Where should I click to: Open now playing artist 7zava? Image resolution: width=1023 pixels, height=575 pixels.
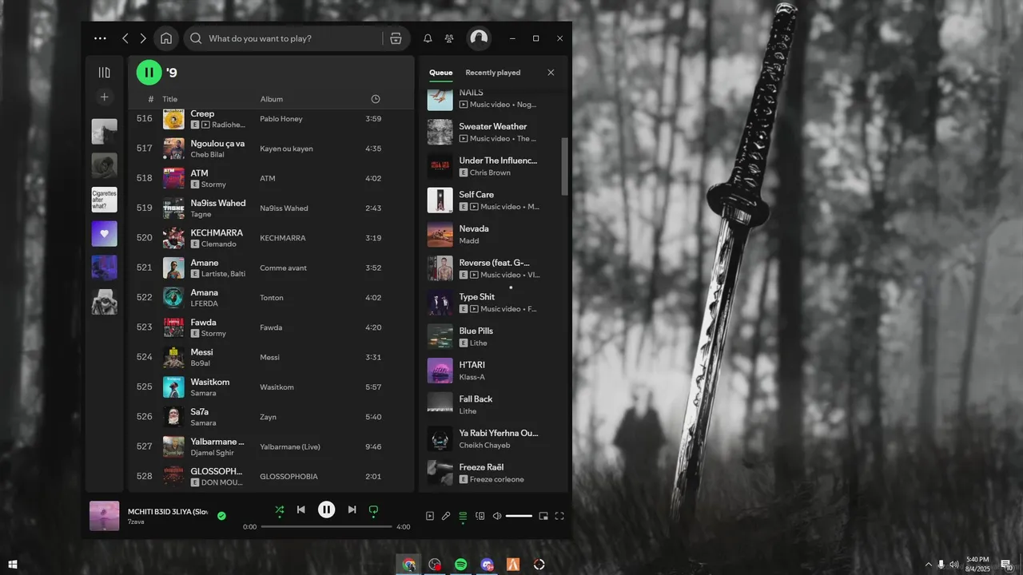click(x=137, y=521)
